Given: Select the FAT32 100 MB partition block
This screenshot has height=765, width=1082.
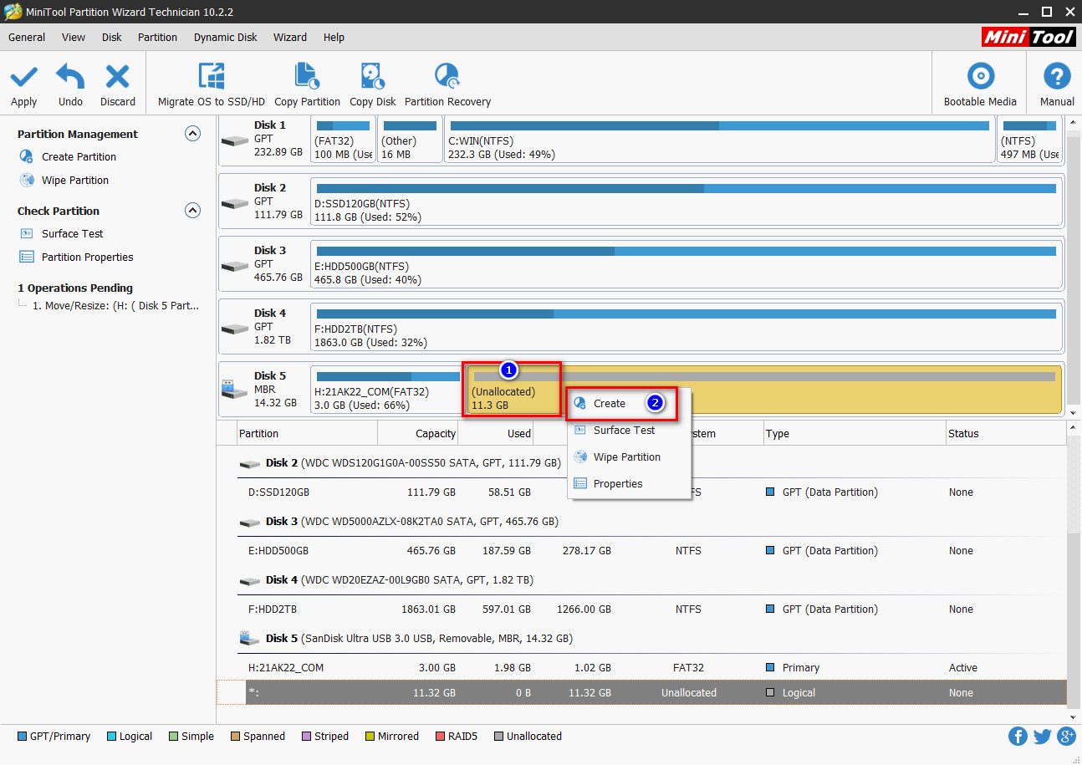Looking at the screenshot, I should point(343,140).
